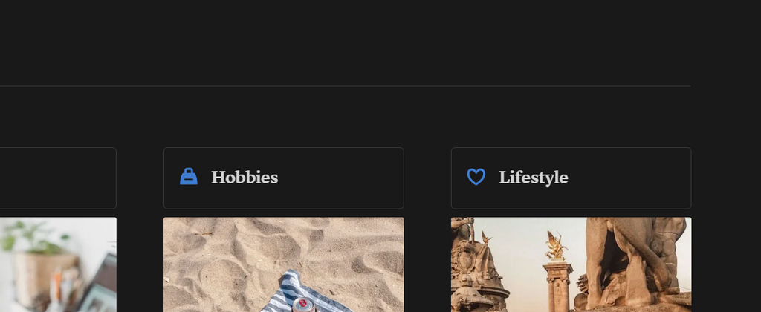Image resolution: width=761 pixels, height=312 pixels.
Task: Click empty area of the Hobbies card
Action: click(340, 178)
